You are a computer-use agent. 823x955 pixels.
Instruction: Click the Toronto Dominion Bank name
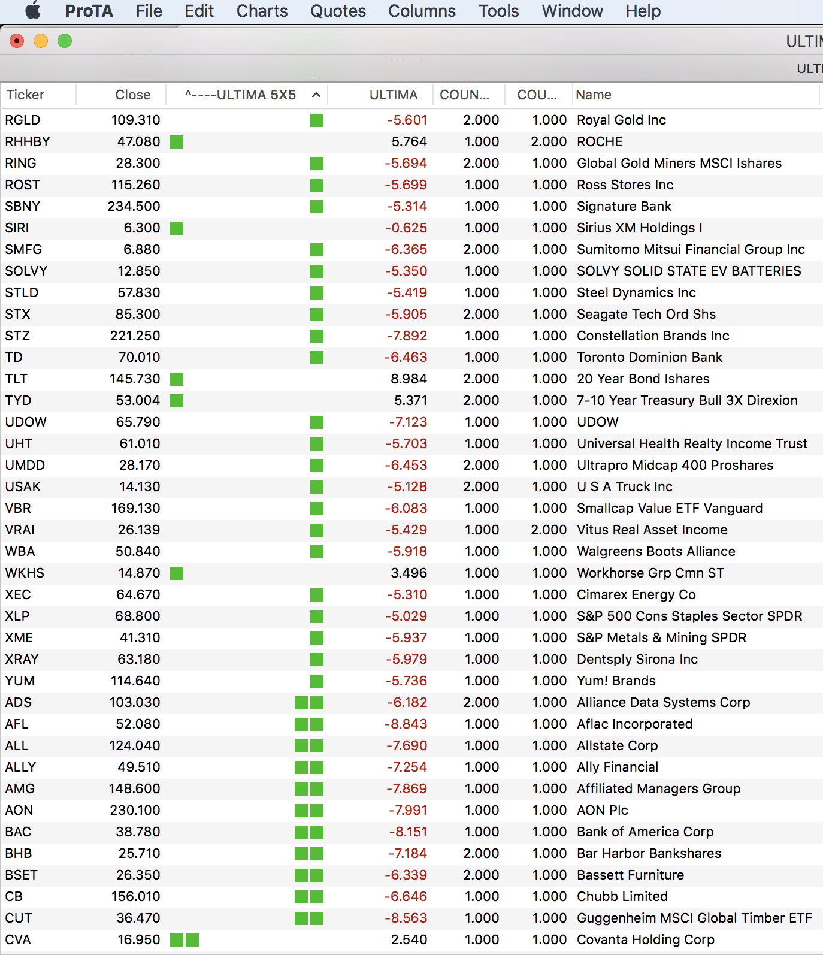pyautogui.click(x=649, y=357)
